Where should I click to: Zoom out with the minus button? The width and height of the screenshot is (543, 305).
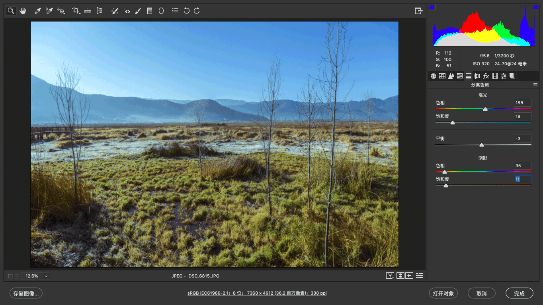[x=10, y=276]
